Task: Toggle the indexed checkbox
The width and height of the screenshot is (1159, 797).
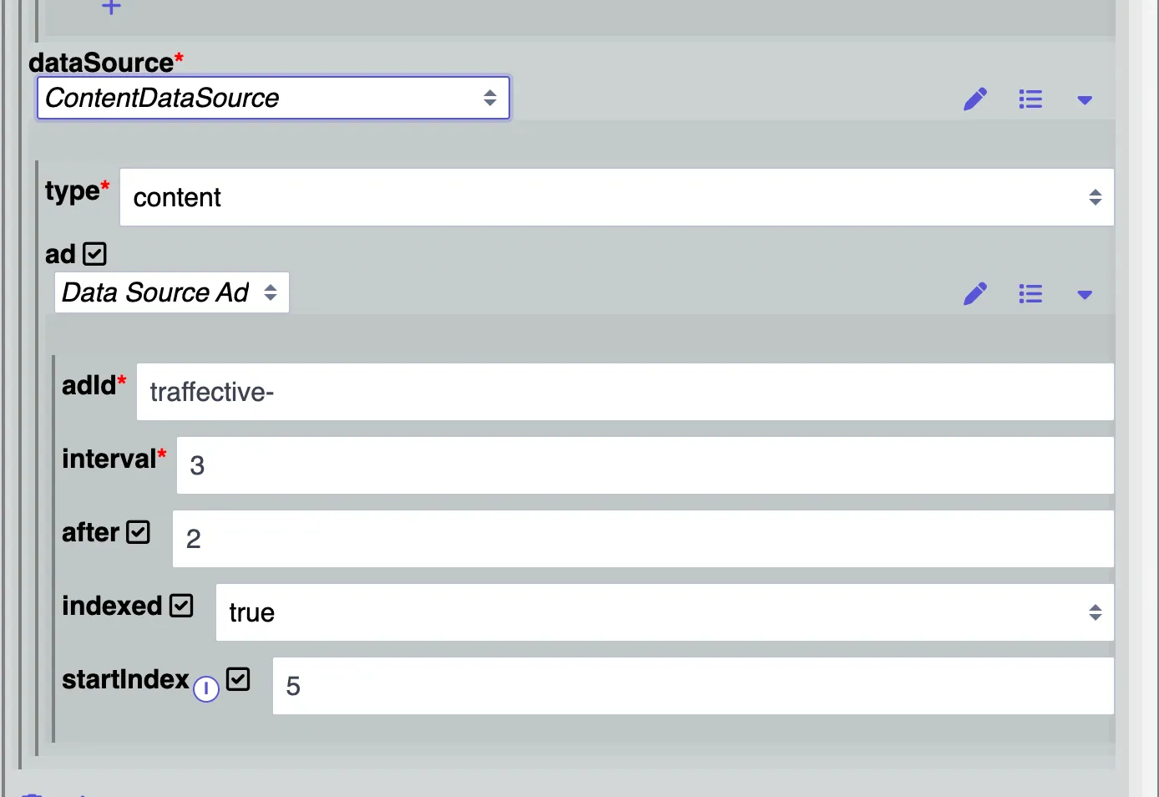Action: 181,605
